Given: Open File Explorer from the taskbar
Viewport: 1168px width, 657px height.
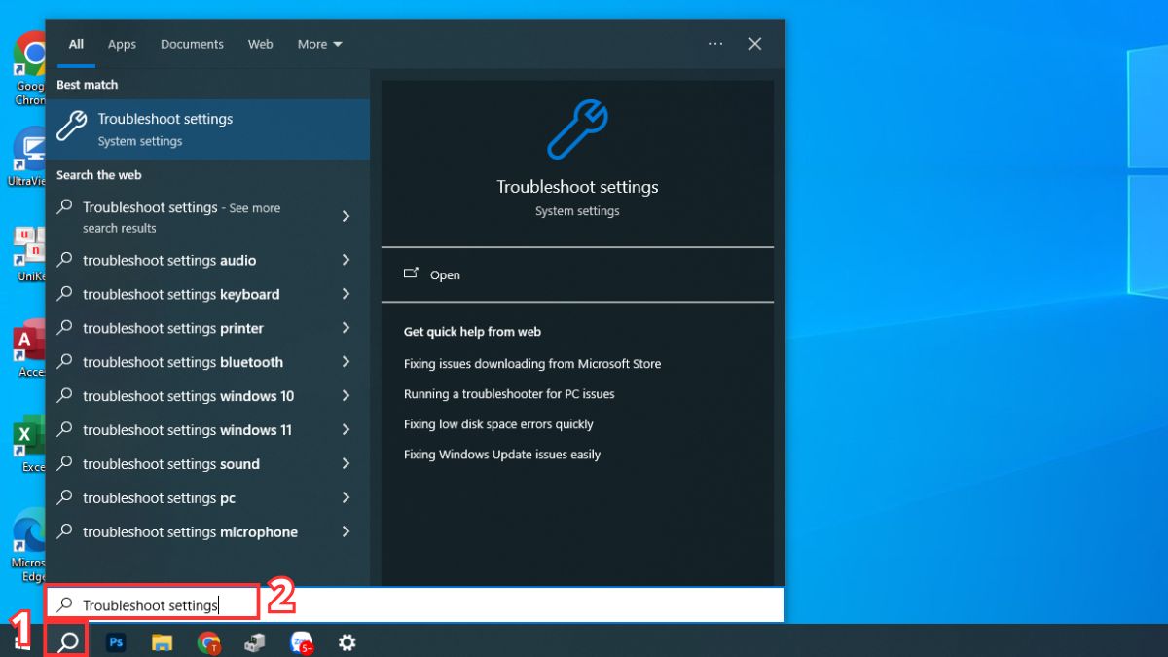Looking at the screenshot, I should [162, 642].
